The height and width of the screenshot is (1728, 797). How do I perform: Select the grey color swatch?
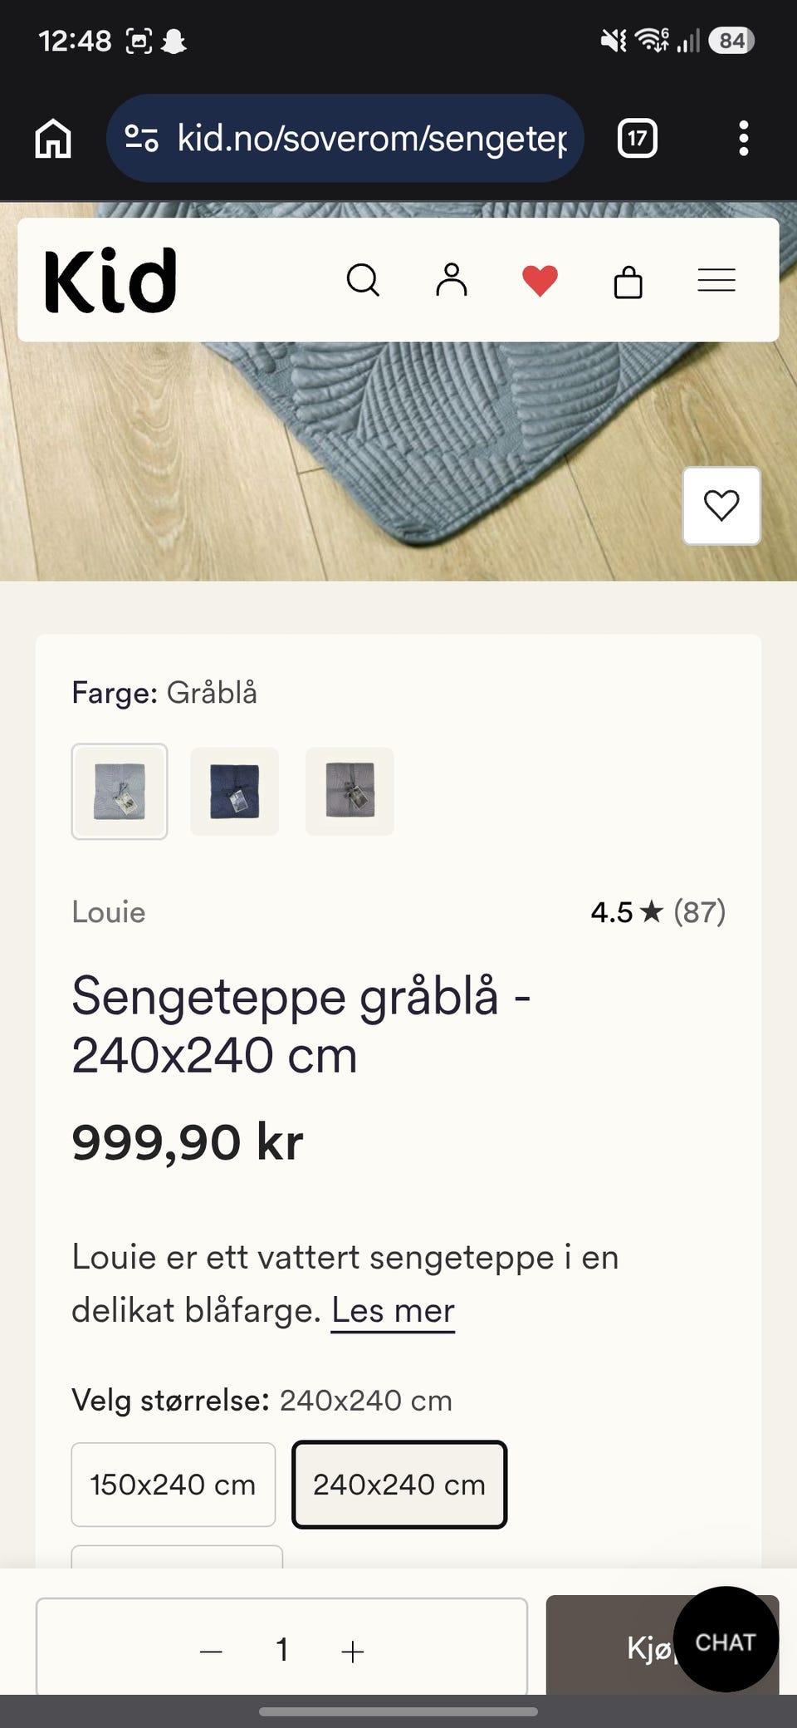(350, 791)
